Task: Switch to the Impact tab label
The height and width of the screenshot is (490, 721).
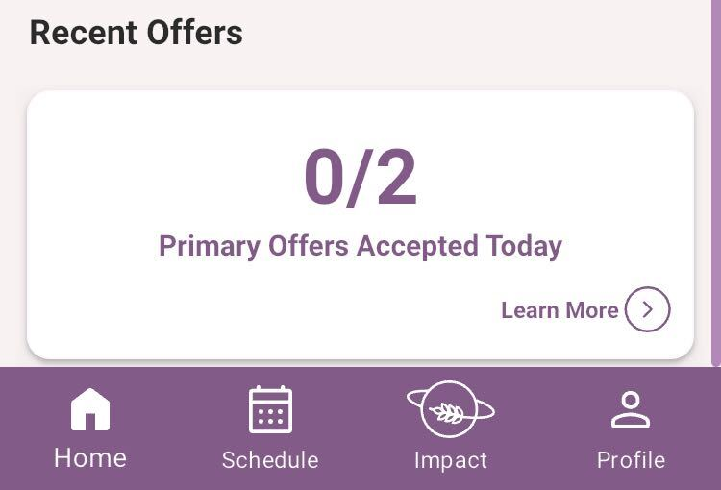Action: (450, 460)
